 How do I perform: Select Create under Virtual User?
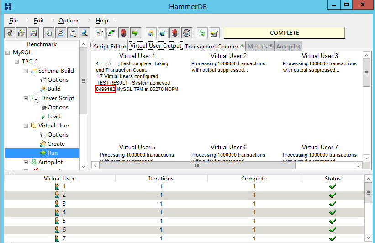(56, 144)
